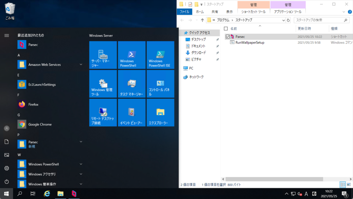This screenshot has height=199, width=353.
Task: Switch to the 共有 ribbon tab
Action: click(x=215, y=12)
